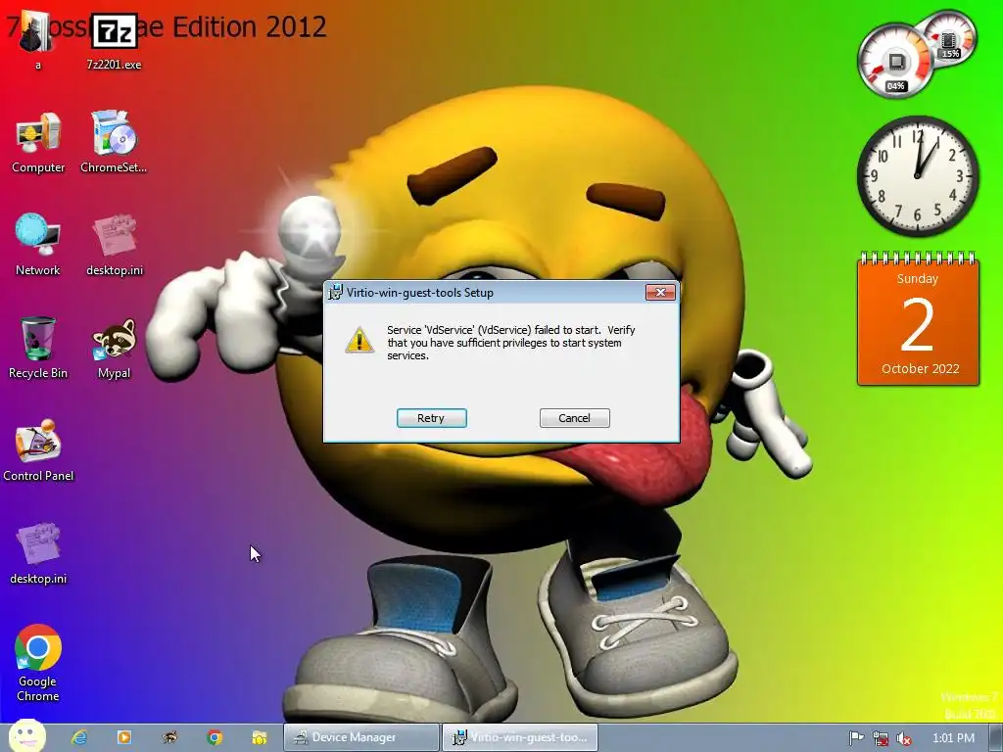
Task: Open the Action Center flag tray icon
Action: 856,738
